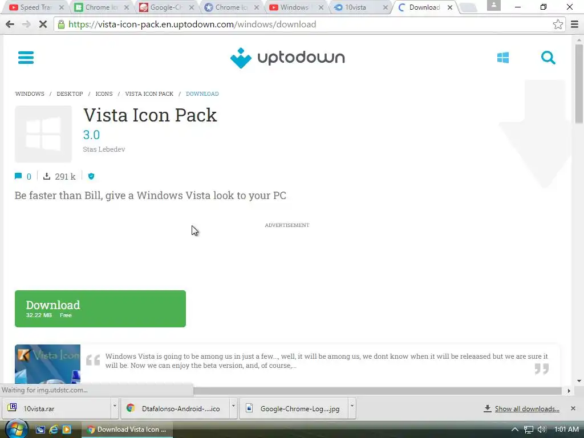Stop page loading with X button

point(43,25)
